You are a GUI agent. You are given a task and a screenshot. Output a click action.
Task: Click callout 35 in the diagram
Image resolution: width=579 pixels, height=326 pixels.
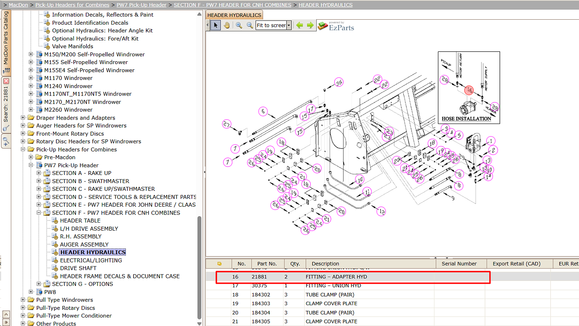click(x=339, y=82)
